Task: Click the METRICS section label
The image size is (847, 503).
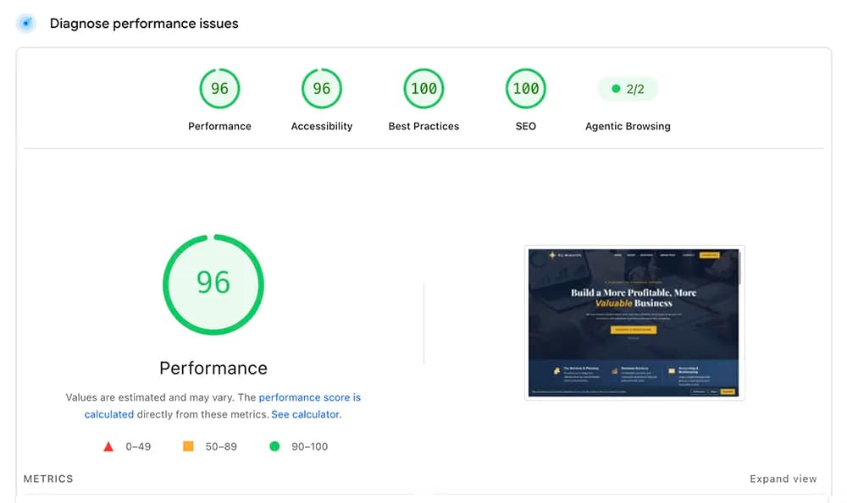Action: 48,478
